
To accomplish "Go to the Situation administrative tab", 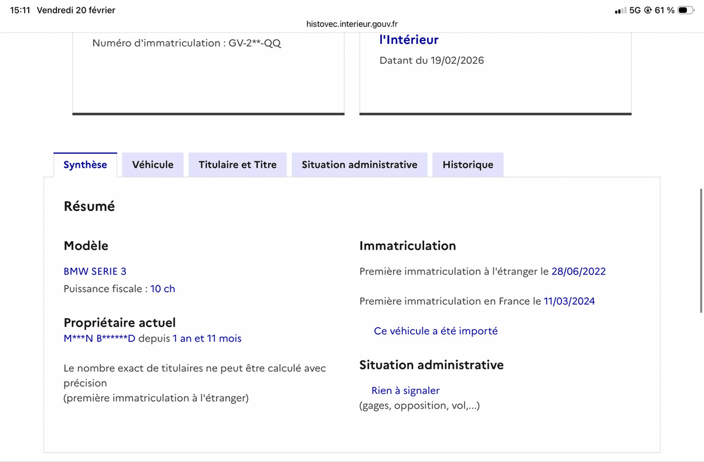I will click(359, 165).
